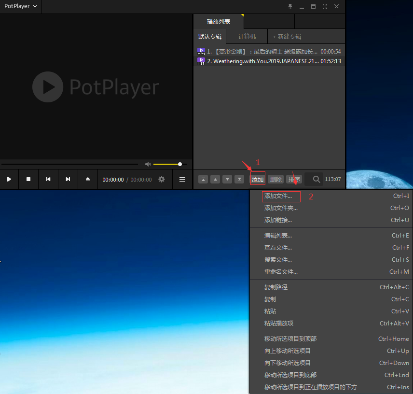Skip to the previous track
The height and width of the screenshot is (394, 413).
[48, 179]
